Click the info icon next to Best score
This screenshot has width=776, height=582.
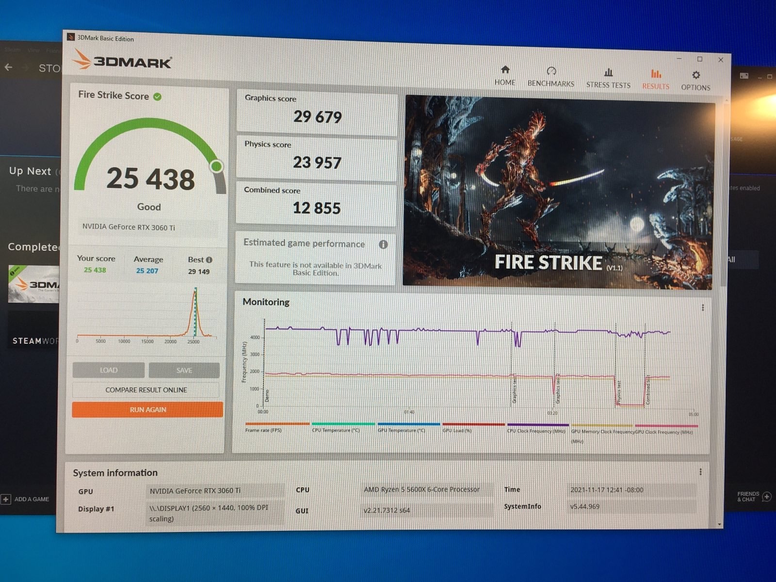(x=209, y=260)
